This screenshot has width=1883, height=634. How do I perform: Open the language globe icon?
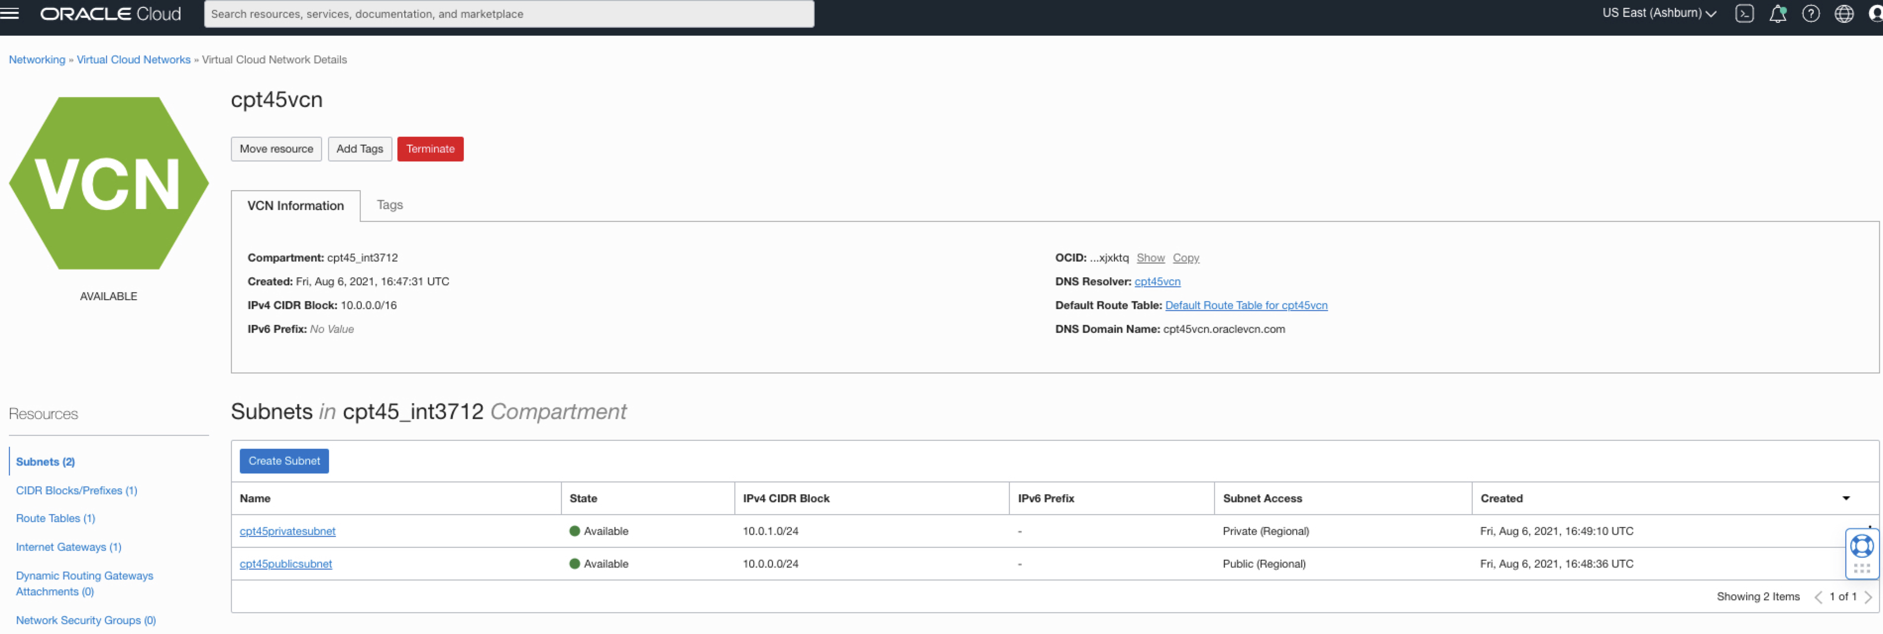click(1843, 13)
